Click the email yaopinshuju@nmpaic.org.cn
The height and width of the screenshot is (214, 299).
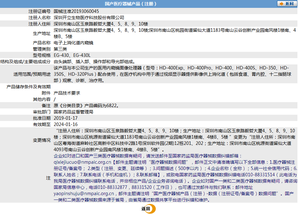click(84, 194)
